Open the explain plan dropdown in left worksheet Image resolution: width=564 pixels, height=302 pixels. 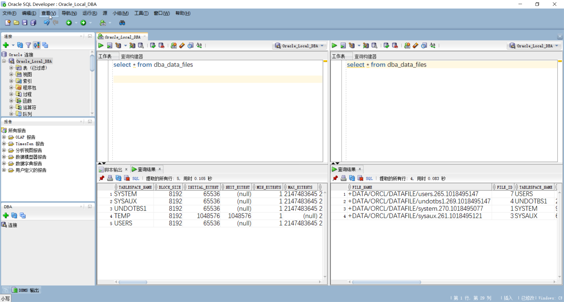[125, 45]
